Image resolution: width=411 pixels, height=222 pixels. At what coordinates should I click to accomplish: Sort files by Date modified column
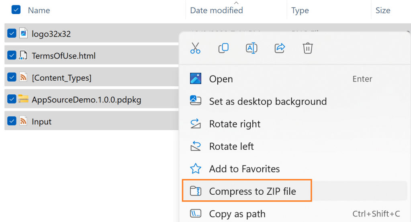[x=217, y=10]
